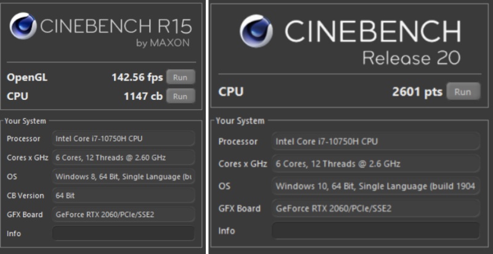The height and width of the screenshot is (254, 493).
Task: Click the '2601 pts' CPU score
Action: coord(417,92)
